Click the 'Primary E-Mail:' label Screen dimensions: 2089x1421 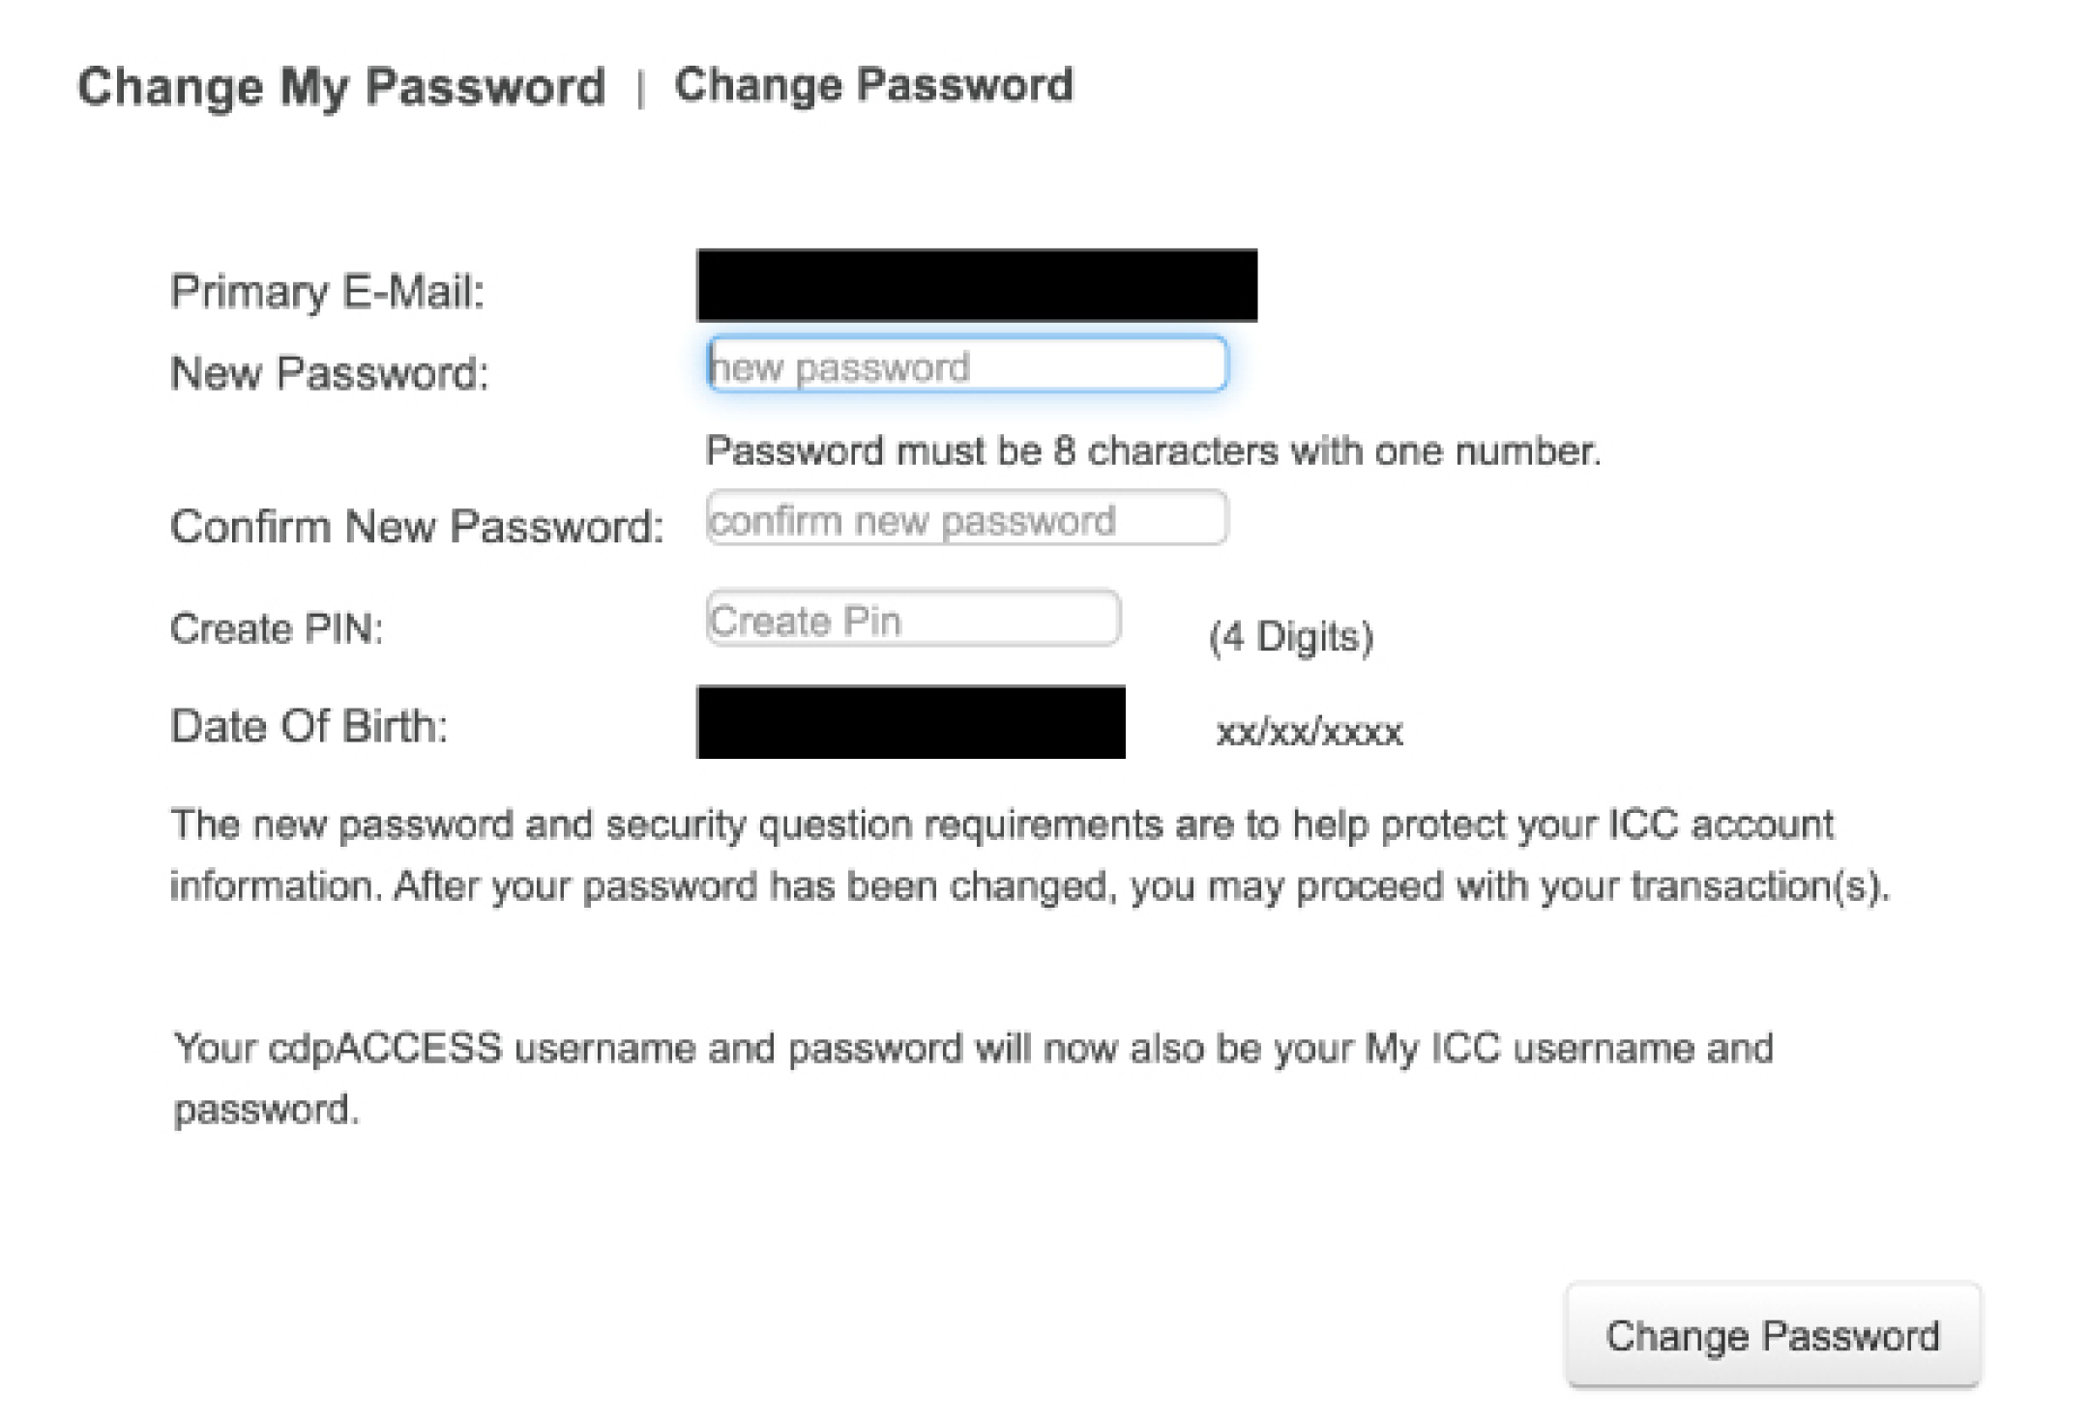coord(327,291)
